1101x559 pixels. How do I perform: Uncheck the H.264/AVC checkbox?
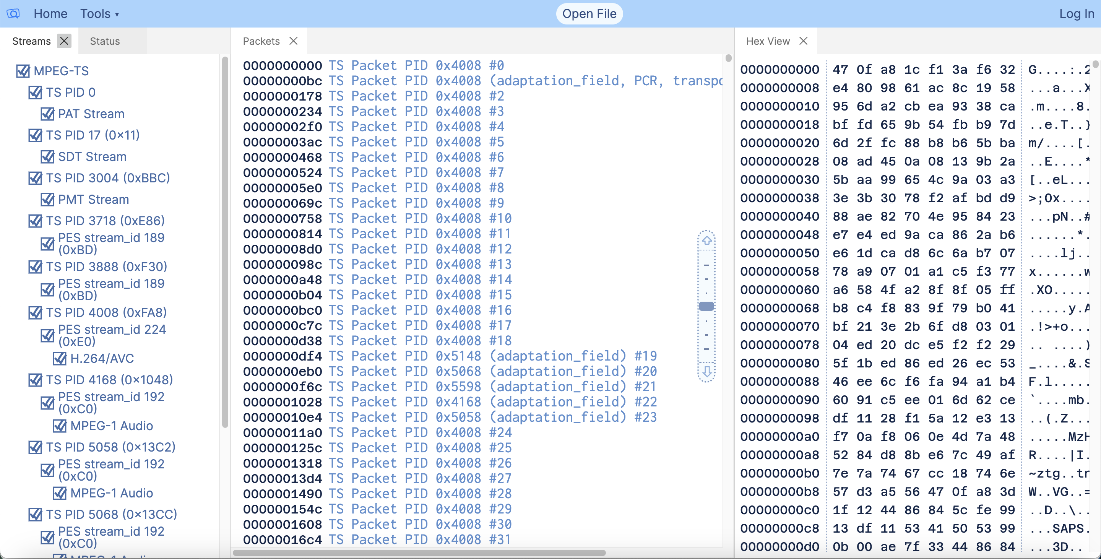pos(59,359)
